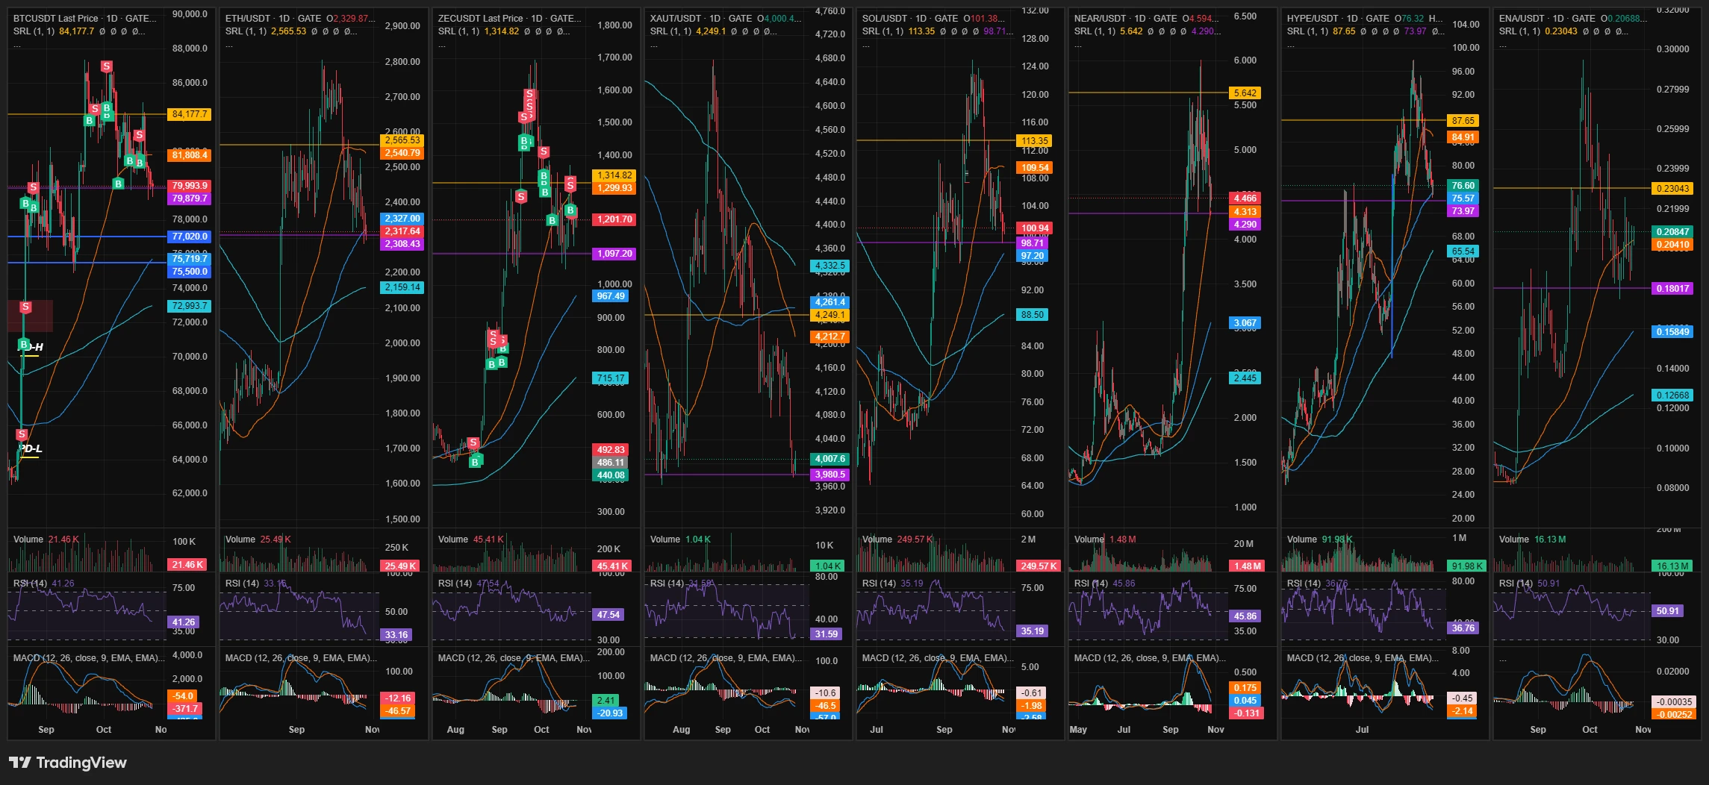The width and height of the screenshot is (1709, 785).
Task: Click the 0.18017 purple price label on ENA/USDT
Action: [1672, 288]
